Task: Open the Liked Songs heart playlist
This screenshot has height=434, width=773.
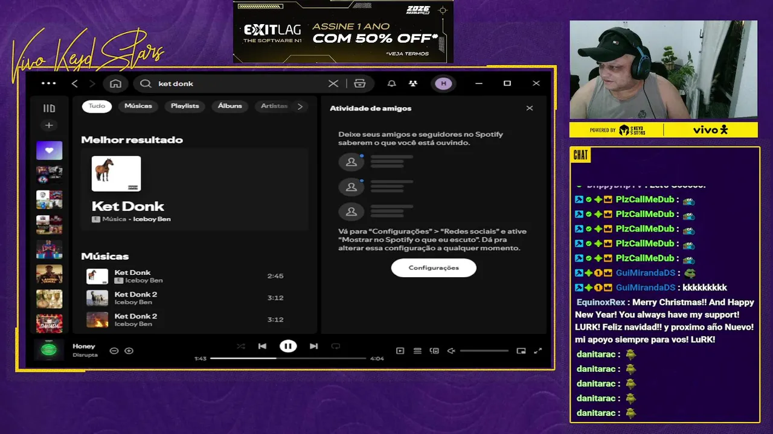Action: [49, 151]
